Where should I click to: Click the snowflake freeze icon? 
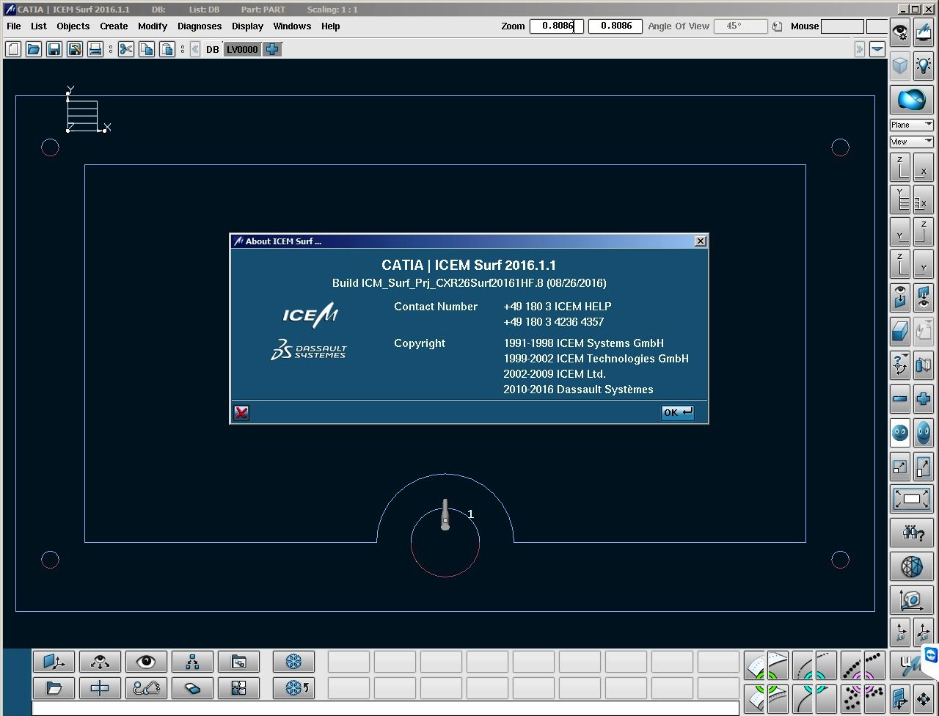(x=293, y=662)
